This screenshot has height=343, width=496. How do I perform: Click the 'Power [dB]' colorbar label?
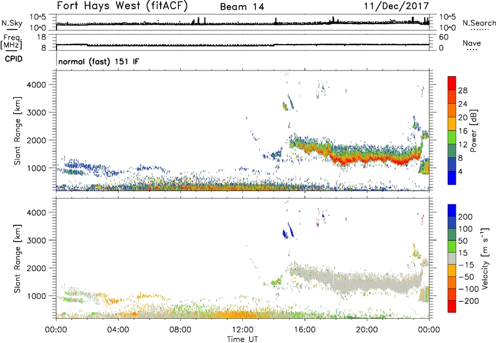point(473,131)
